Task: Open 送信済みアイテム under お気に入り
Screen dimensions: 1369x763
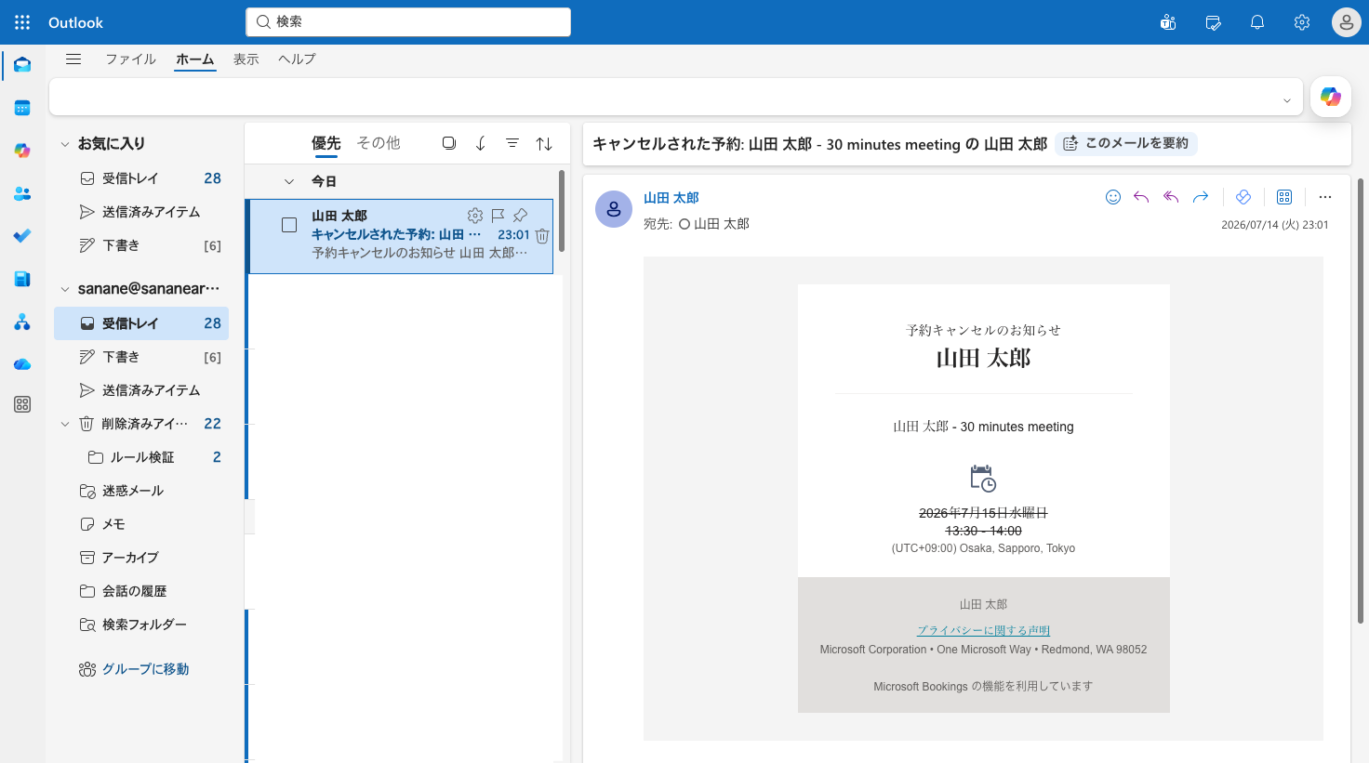Action: (141, 212)
